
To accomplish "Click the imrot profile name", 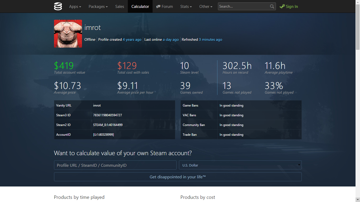I will [93, 28].
